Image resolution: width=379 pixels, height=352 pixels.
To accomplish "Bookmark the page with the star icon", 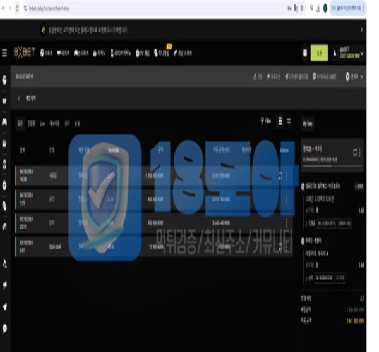I will point(302,8).
